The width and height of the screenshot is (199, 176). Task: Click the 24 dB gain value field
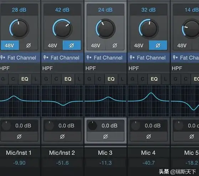click(x=106, y=10)
